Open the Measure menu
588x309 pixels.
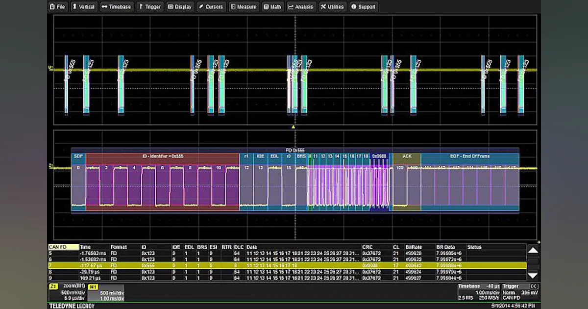click(244, 7)
